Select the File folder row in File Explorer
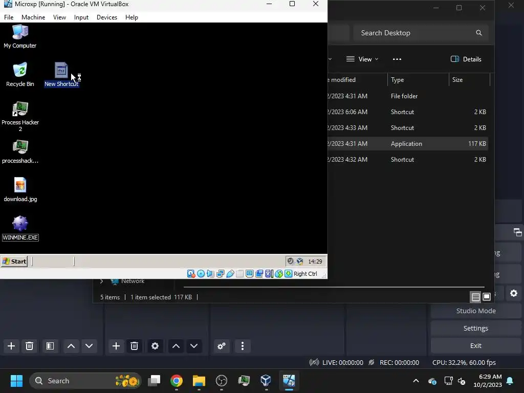The width and height of the screenshot is (524, 393). click(408, 96)
